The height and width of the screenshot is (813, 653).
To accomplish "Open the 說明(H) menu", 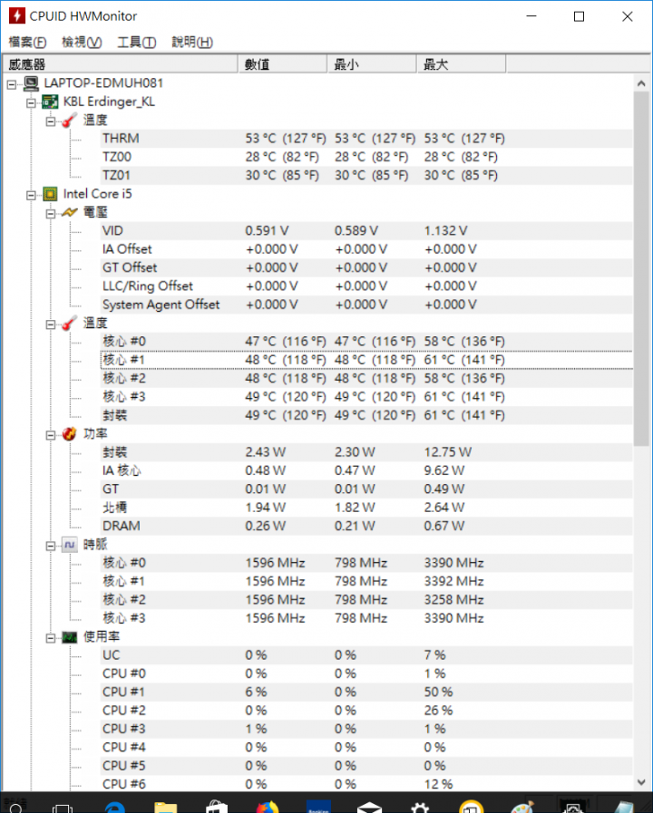I will pyautogui.click(x=192, y=42).
